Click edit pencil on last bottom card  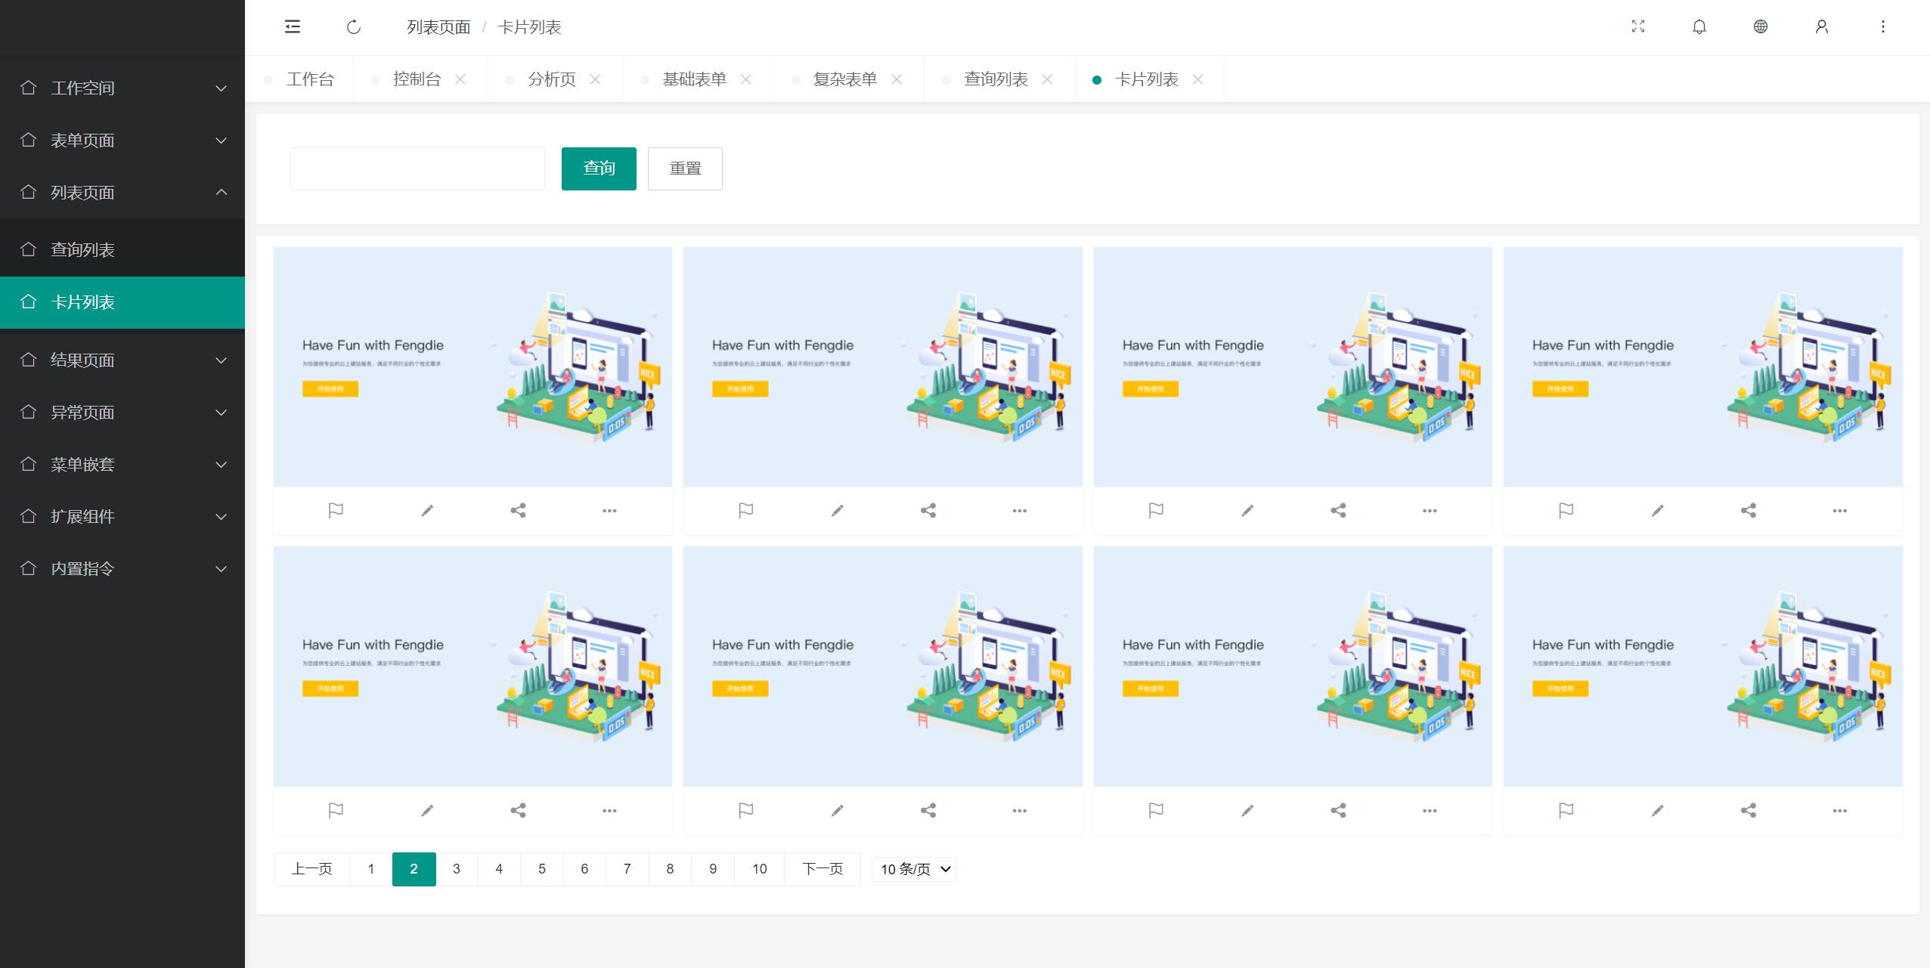tap(1657, 811)
